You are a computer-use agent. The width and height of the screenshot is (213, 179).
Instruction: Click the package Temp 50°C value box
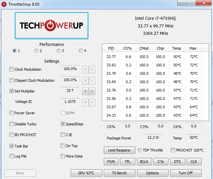(x=194, y=138)
